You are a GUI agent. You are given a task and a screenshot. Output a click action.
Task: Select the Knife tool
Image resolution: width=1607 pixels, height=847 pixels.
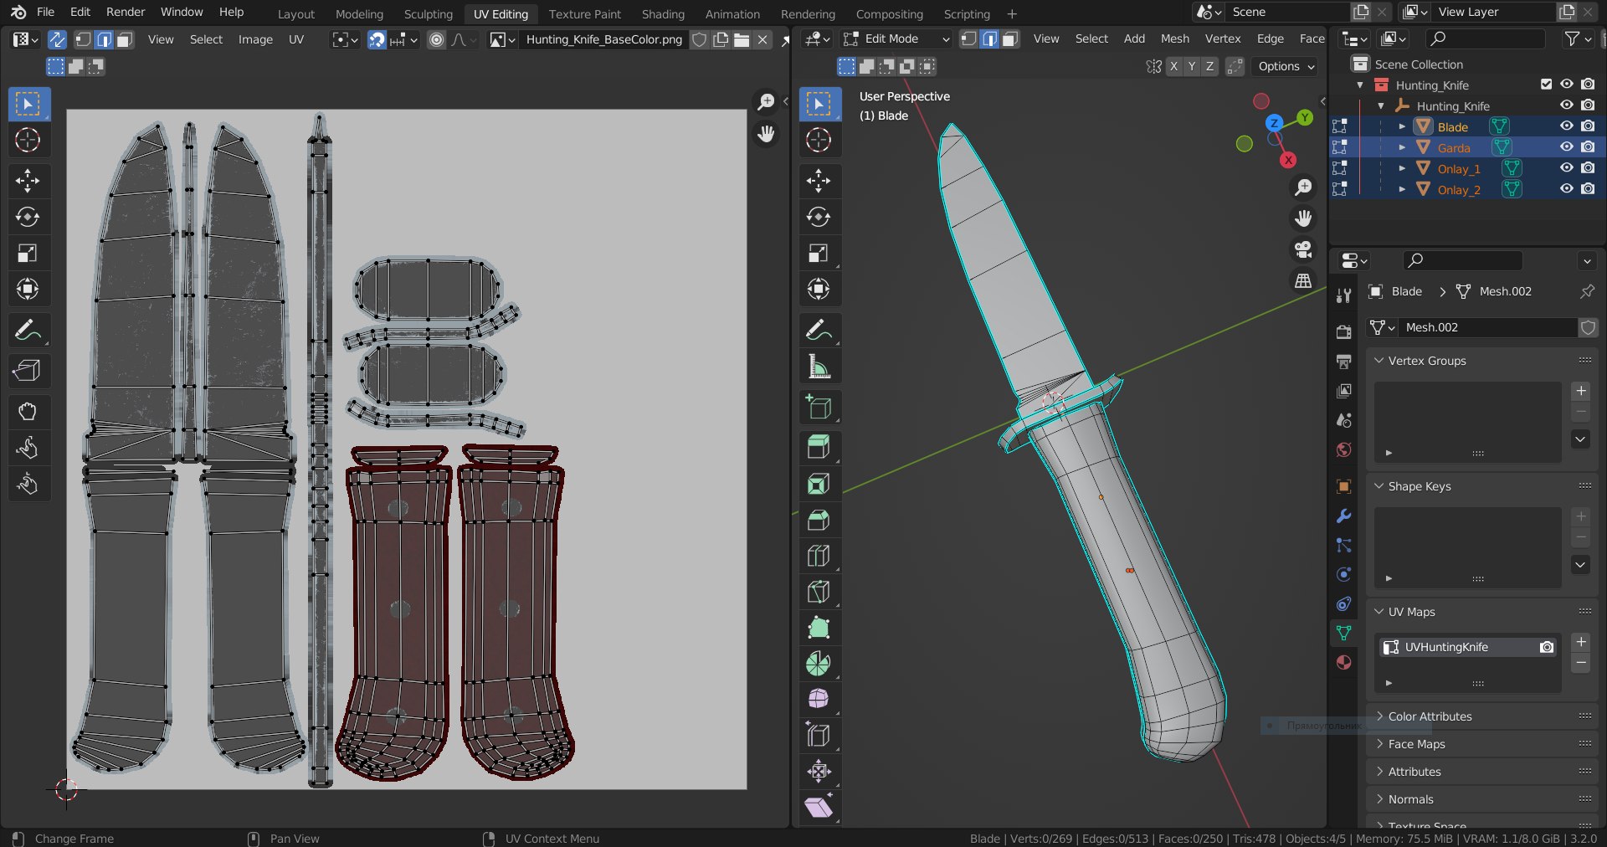[x=819, y=592]
